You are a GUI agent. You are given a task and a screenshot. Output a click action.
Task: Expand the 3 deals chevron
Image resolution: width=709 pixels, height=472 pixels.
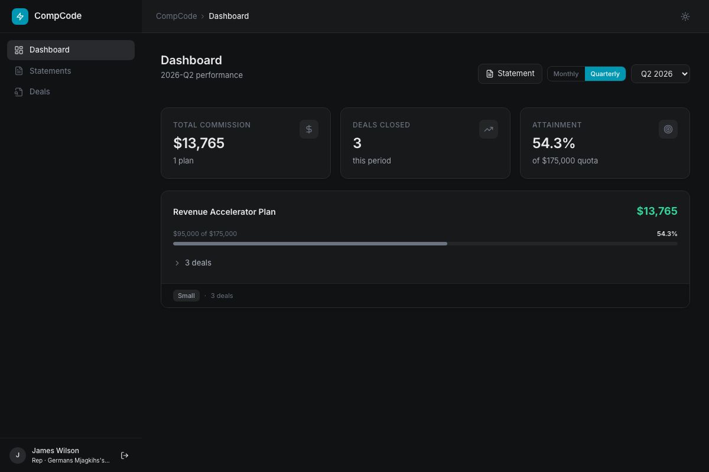pos(177,263)
